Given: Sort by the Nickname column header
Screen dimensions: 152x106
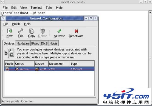Looking at the screenshot, I should 59,64.
